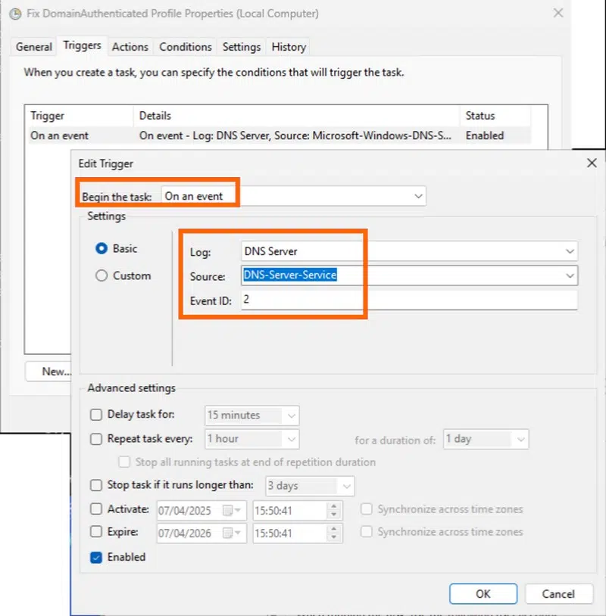This screenshot has width=606, height=616.
Task: Enable the Delay task for checkbox
Action: click(96, 415)
